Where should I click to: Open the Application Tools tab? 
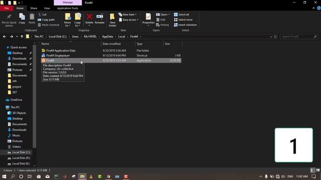coord(68,8)
